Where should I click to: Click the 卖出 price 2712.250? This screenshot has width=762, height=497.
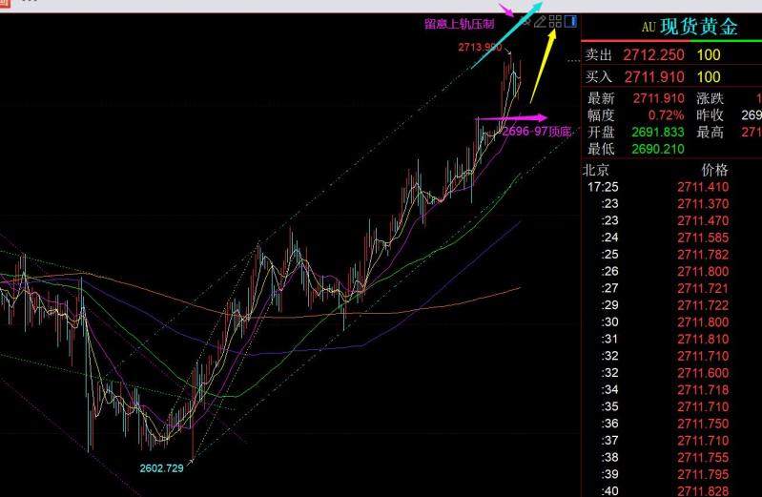653,55
